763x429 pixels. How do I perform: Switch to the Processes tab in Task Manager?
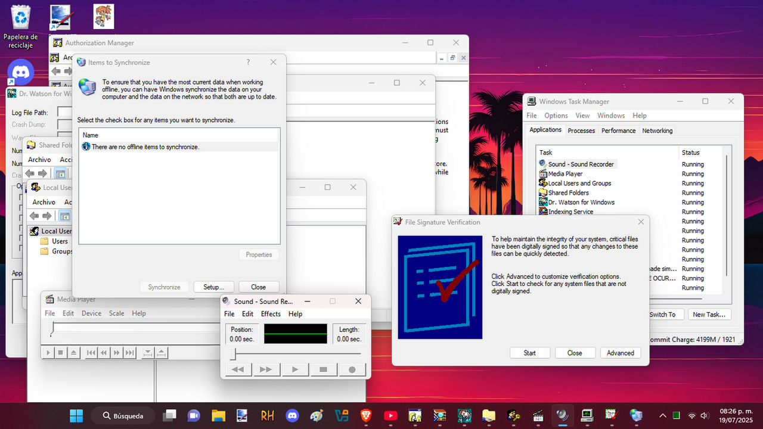[581, 130]
